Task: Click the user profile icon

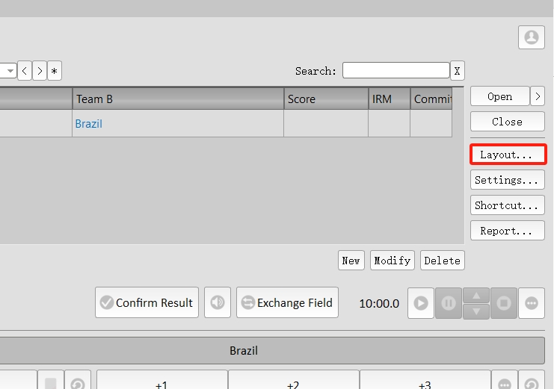Action: (x=531, y=37)
